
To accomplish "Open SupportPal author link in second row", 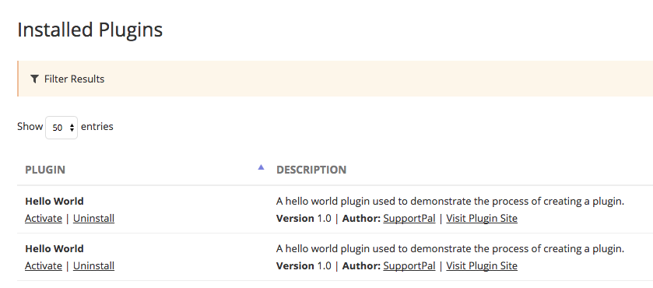I will (409, 266).
